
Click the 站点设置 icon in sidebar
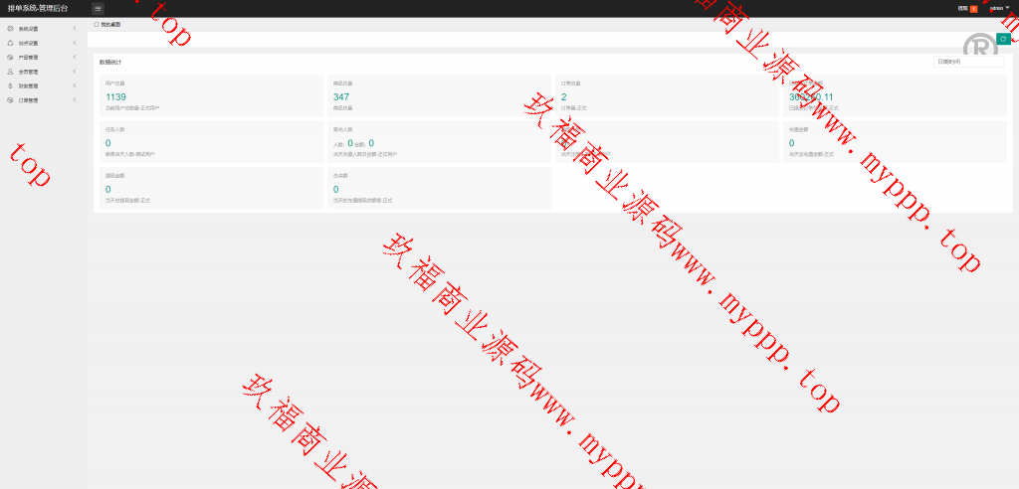coord(10,44)
